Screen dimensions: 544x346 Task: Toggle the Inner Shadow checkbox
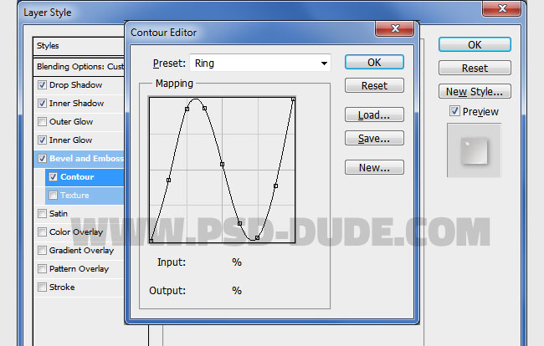pyautogui.click(x=42, y=103)
